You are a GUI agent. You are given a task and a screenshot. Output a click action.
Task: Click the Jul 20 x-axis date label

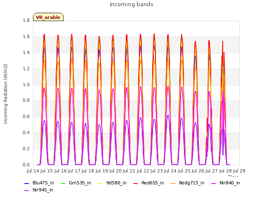115,171
